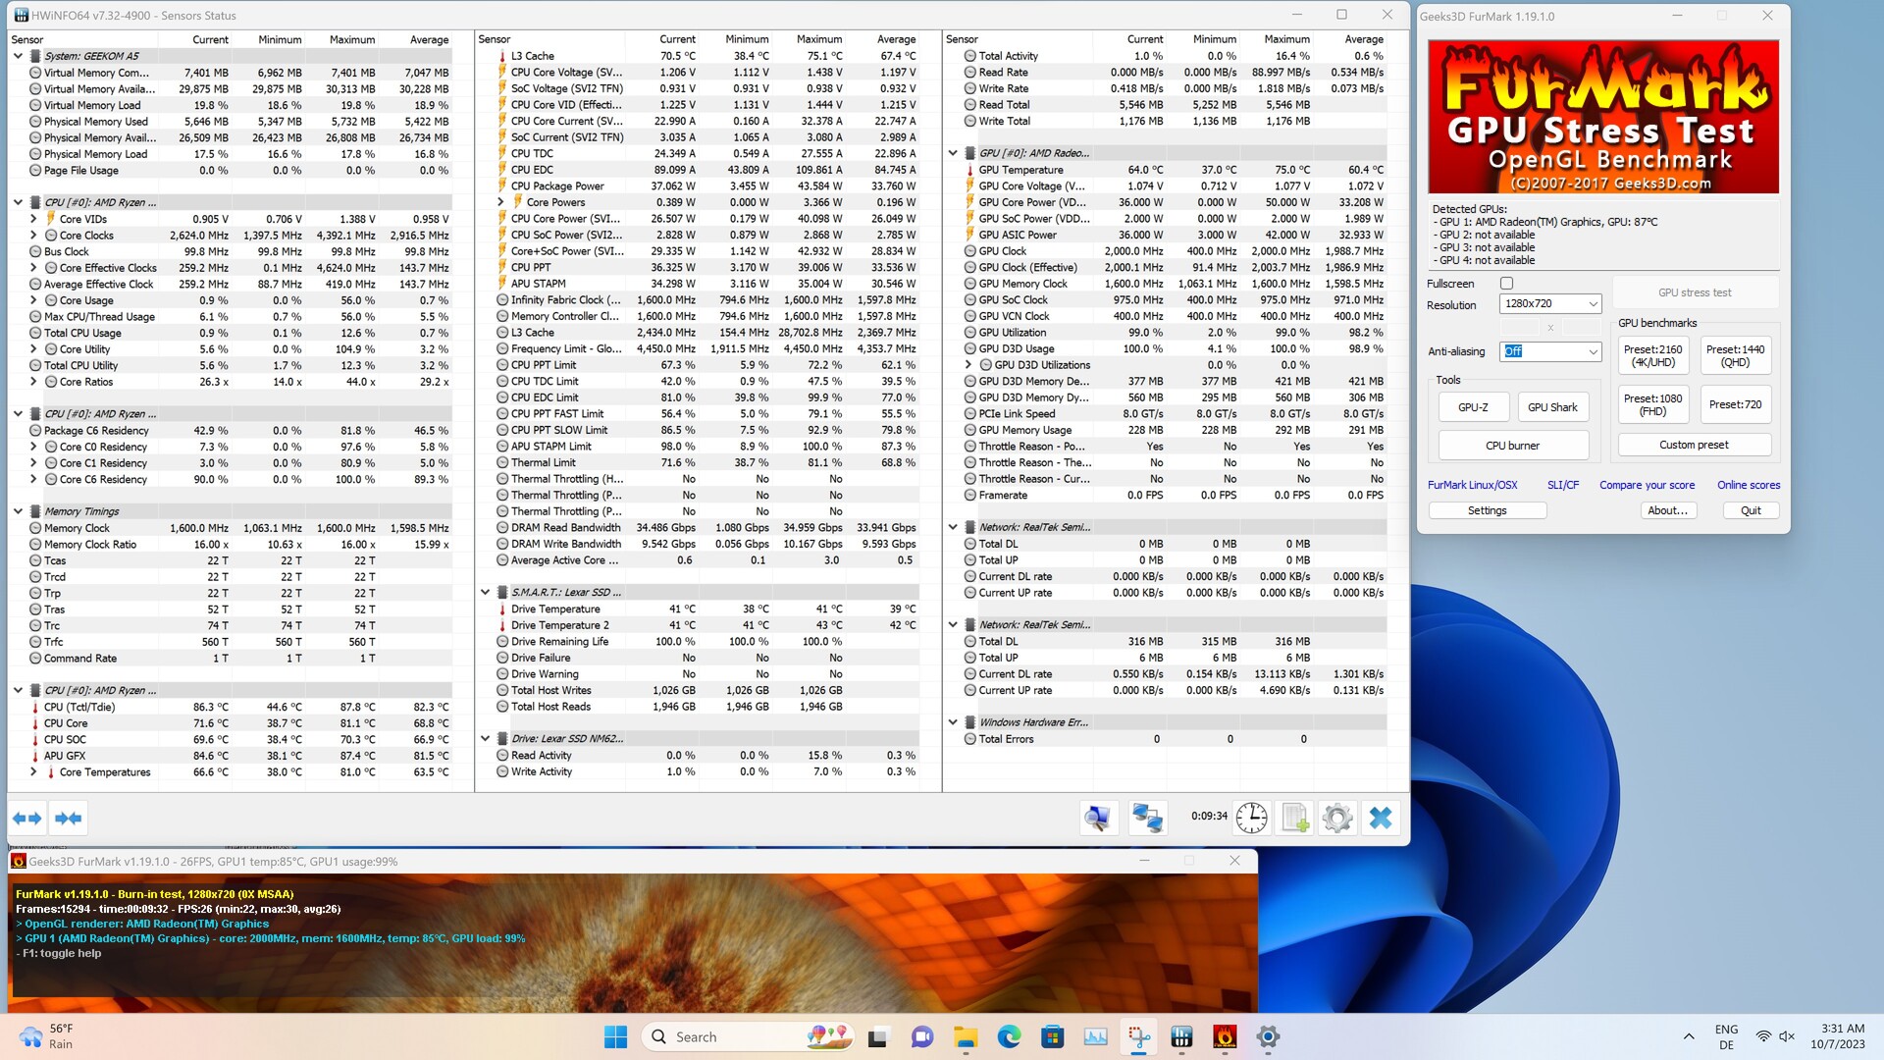Image resolution: width=1884 pixels, height=1060 pixels.
Task: Collapse the Windows Hardware Errors group
Action: click(953, 722)
